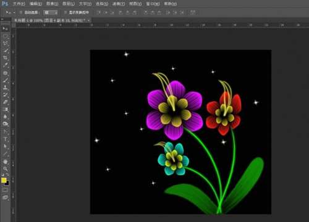Screen dimensions: 309x222
Task: Expand the toolbox double-arrow toggle
Action: tap(2, 19)
